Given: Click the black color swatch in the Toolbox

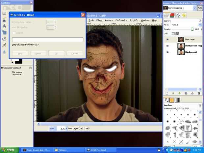Looking at the screenshot, I should [18, 62].
